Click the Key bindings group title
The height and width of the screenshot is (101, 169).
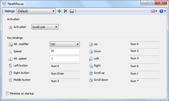pos(15,38)
